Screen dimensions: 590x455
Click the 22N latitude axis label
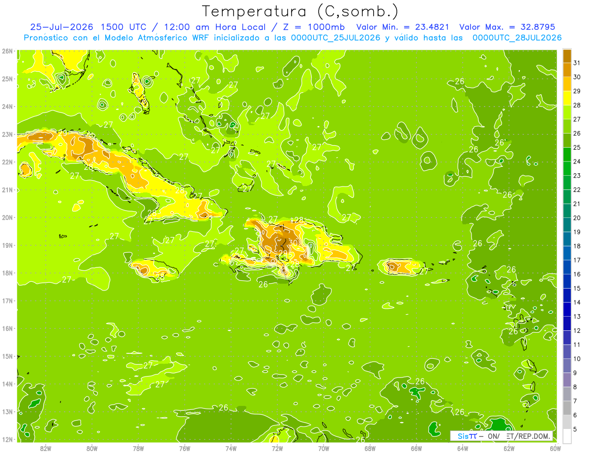coord(7,162)
